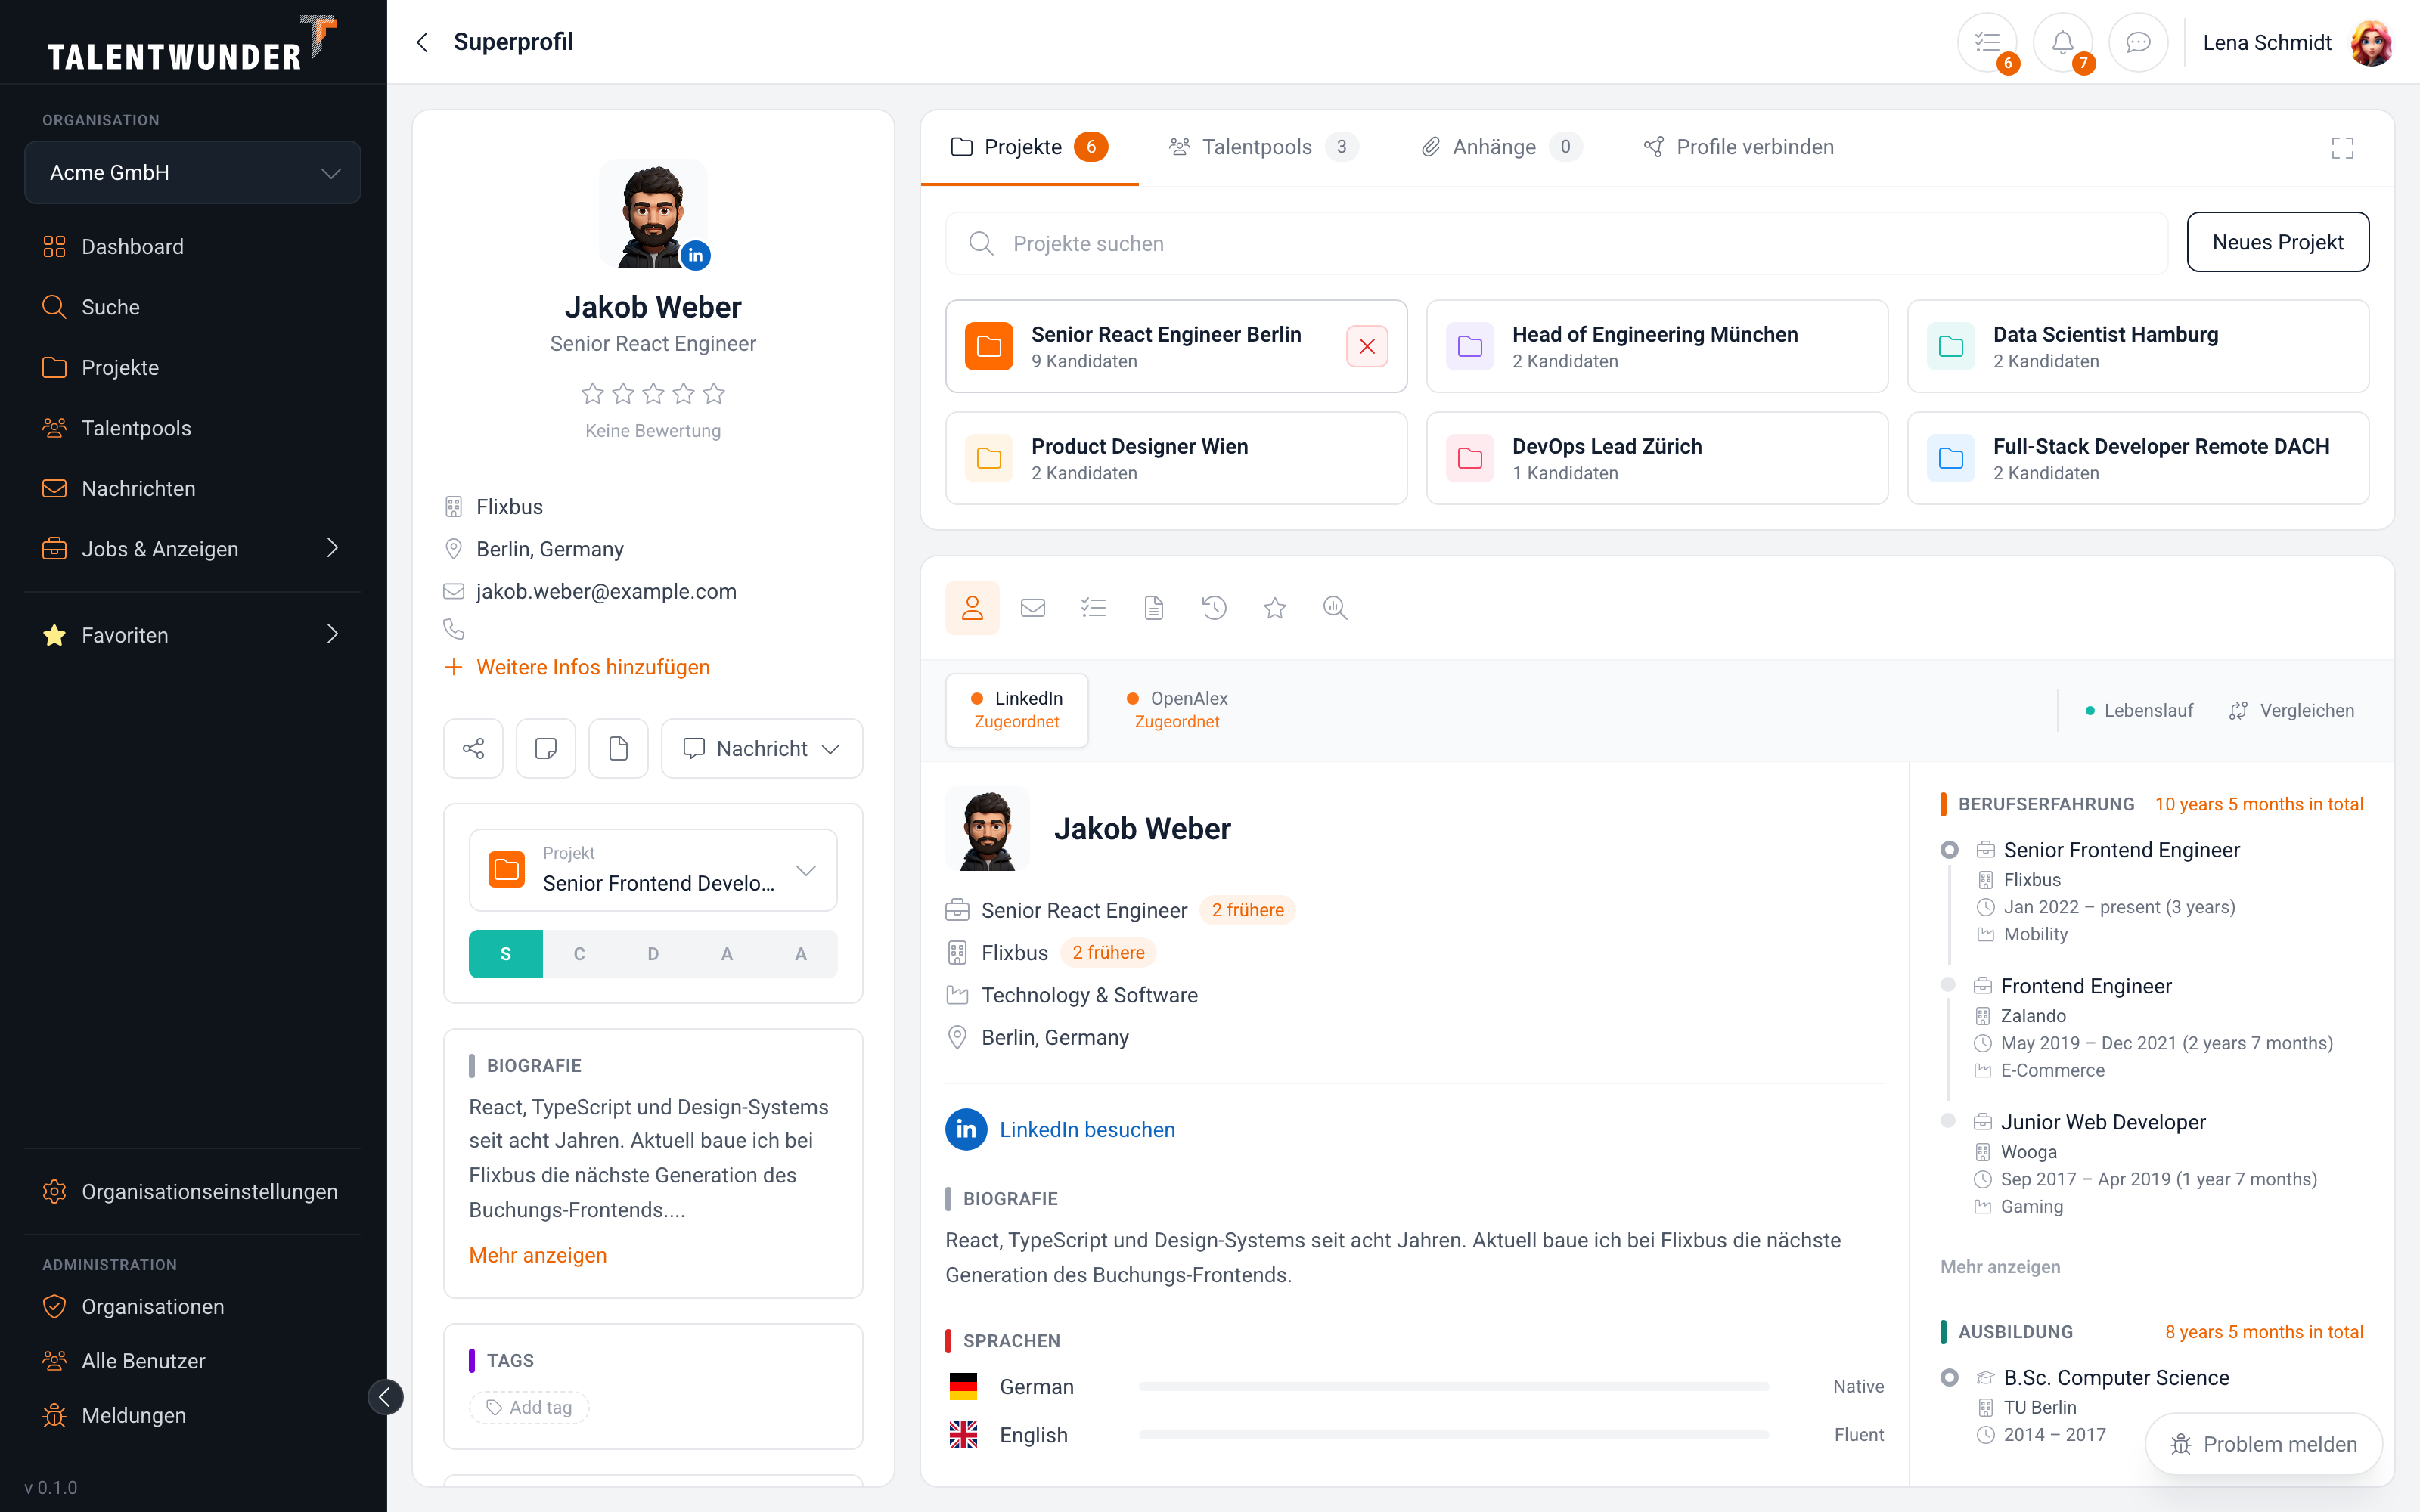The height and width of the screenshot is (1512, 2420).
Task: Open Dashboard in the sidebar
Action: pos(193,246)
